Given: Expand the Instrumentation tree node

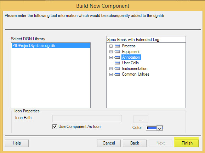Looking at the screenshot, I should click(x=111, y=69).
